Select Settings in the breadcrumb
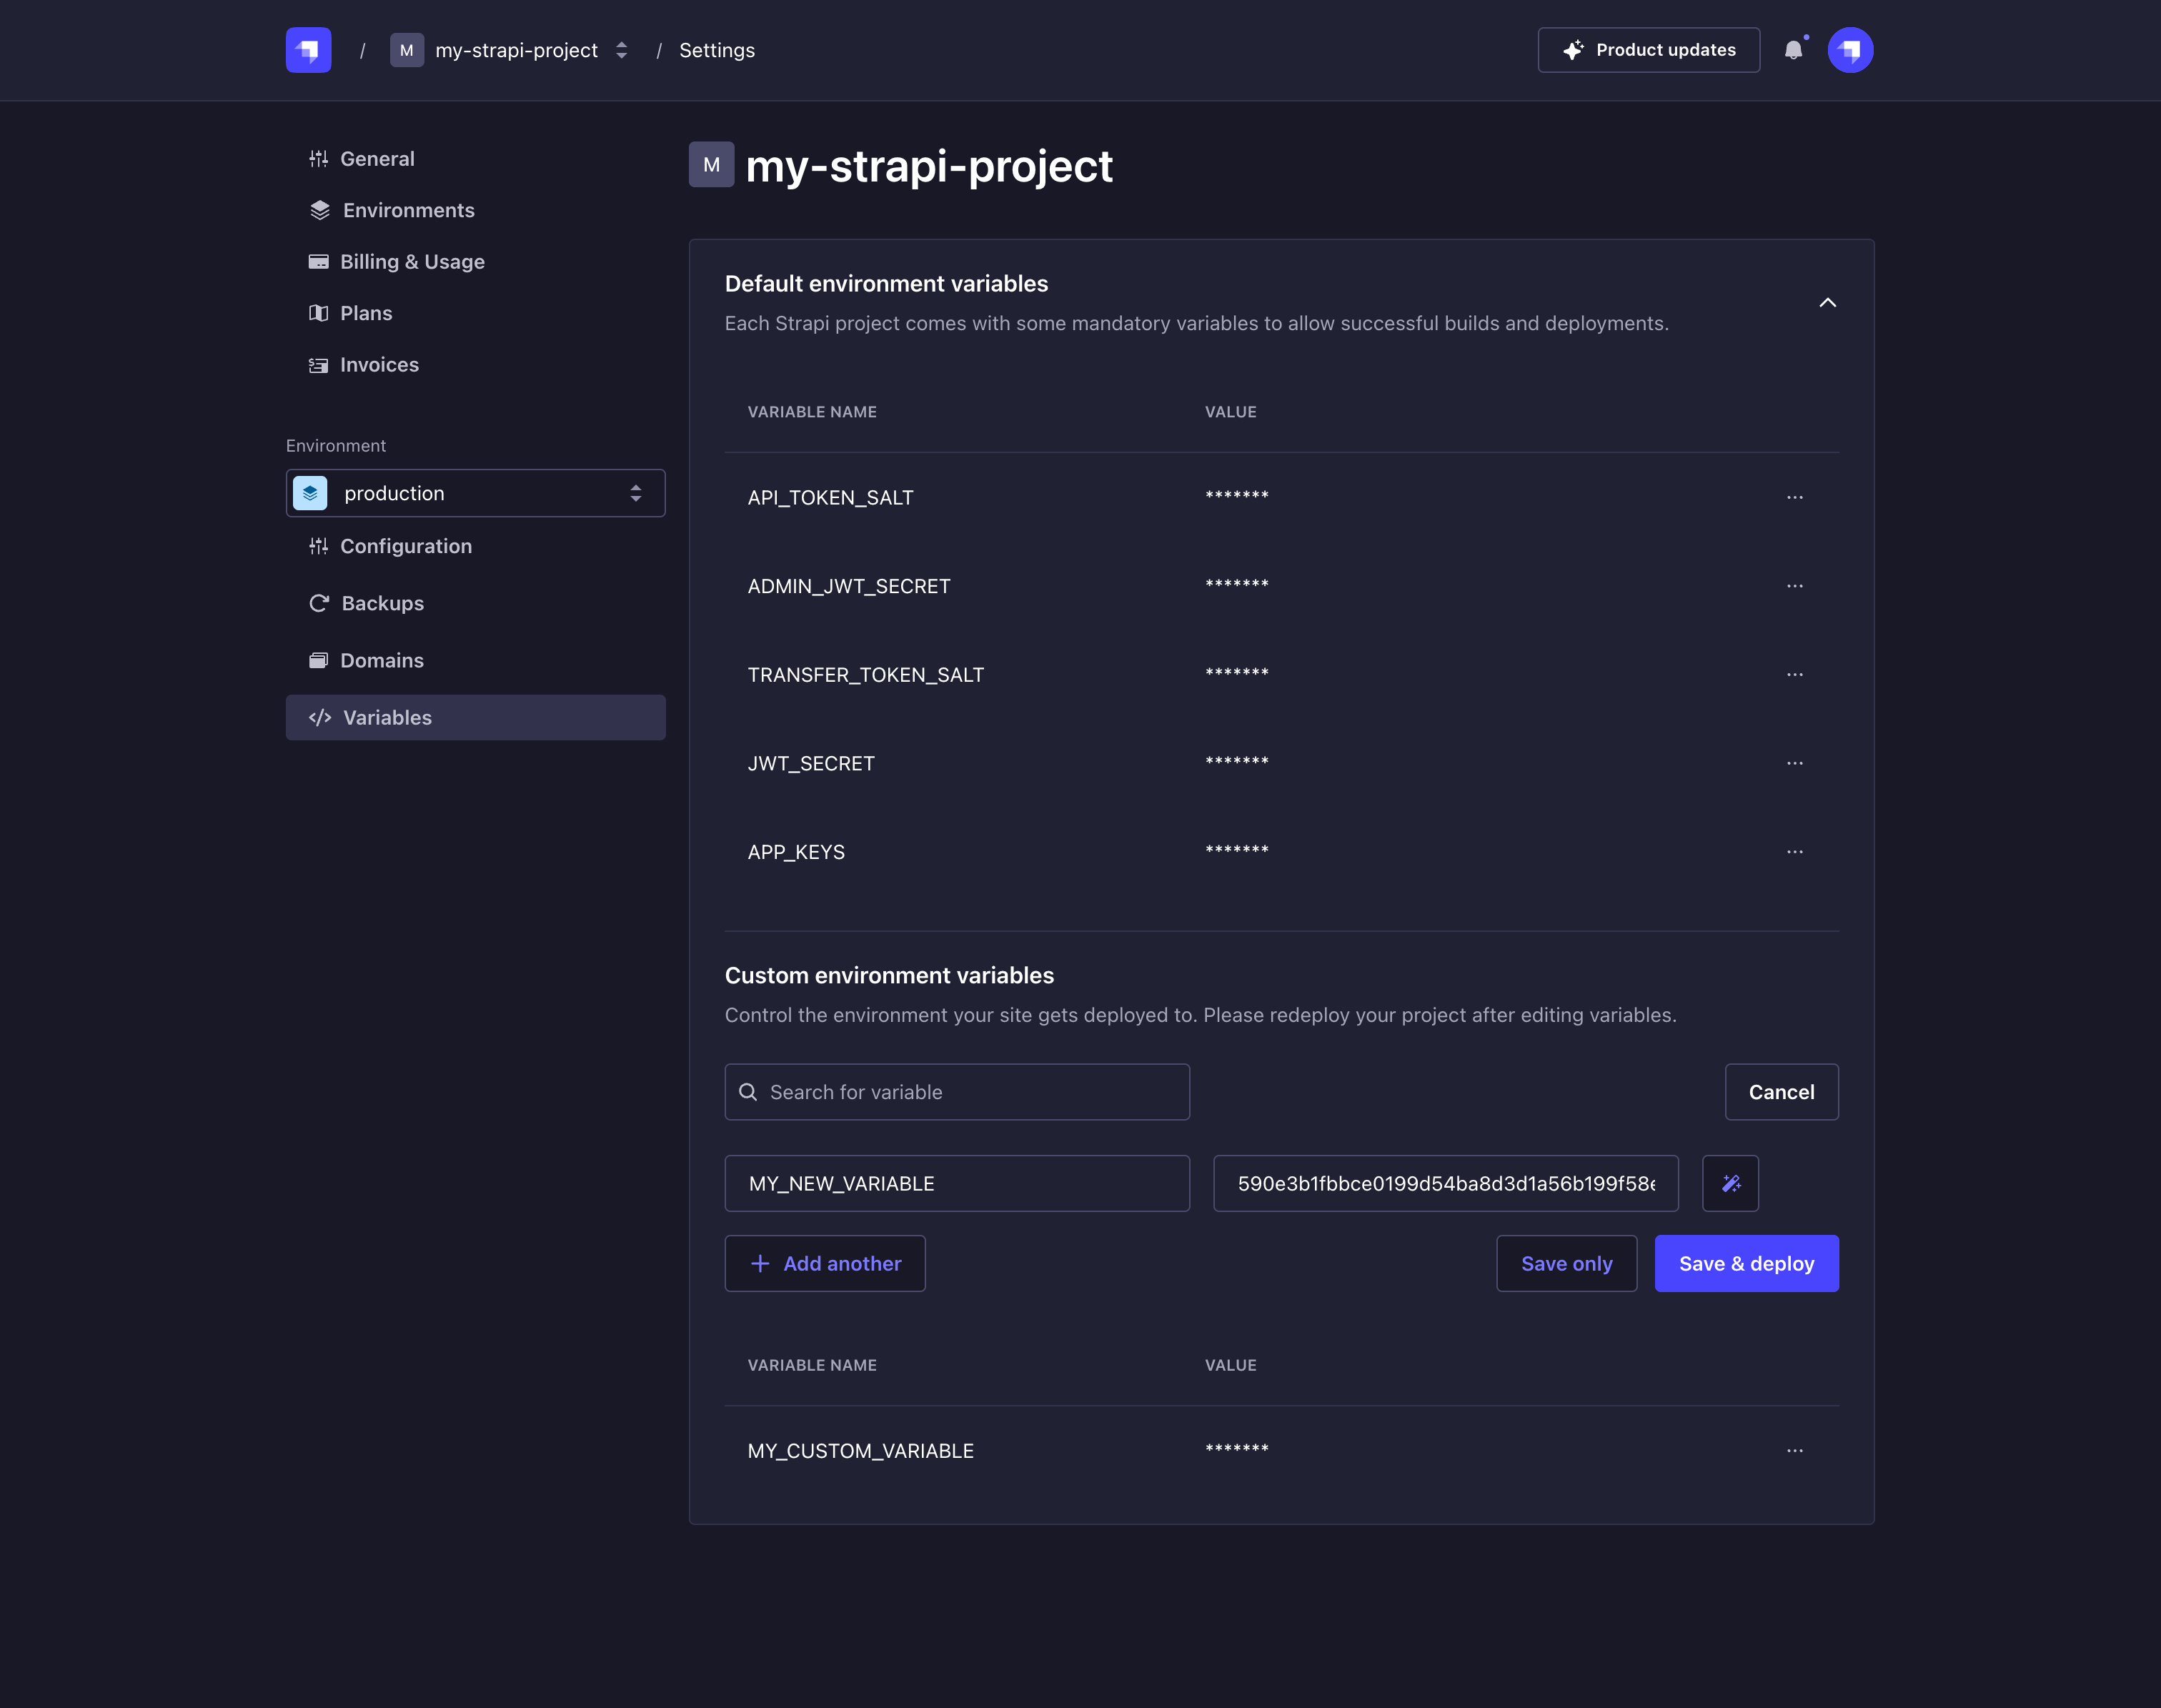The image size is (2161, 1708). (716, 49)
